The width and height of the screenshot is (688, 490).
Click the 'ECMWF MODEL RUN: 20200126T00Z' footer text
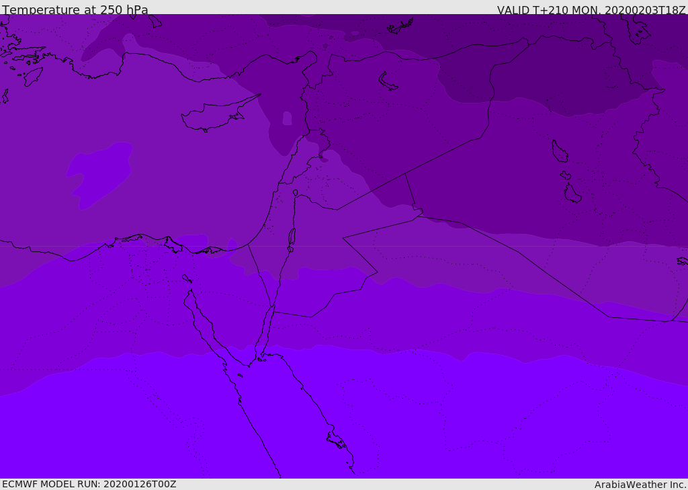tap(89, 484)
